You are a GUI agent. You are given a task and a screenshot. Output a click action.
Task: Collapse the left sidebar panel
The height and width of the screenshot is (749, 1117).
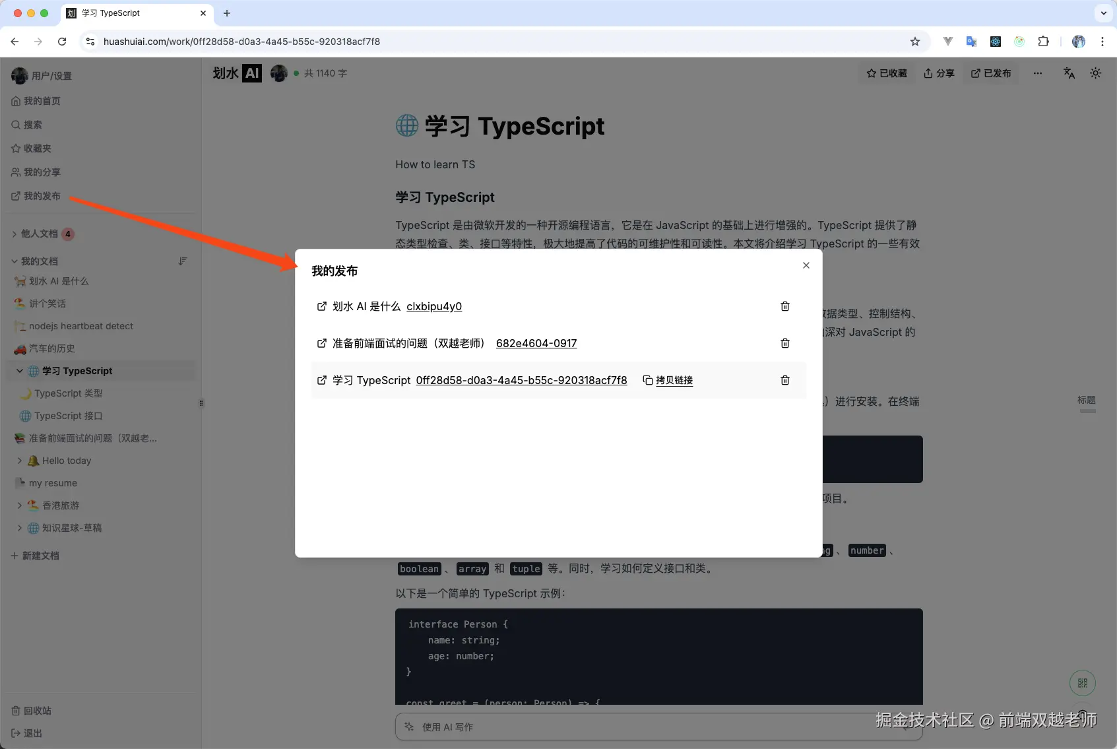pyautogui.click(x=201, y=403)
